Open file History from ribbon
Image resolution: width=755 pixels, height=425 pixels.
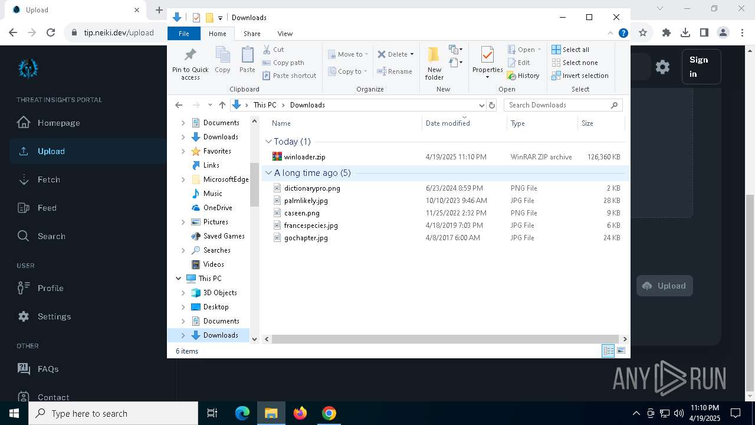pyautogui.click(x=523, y=76)
